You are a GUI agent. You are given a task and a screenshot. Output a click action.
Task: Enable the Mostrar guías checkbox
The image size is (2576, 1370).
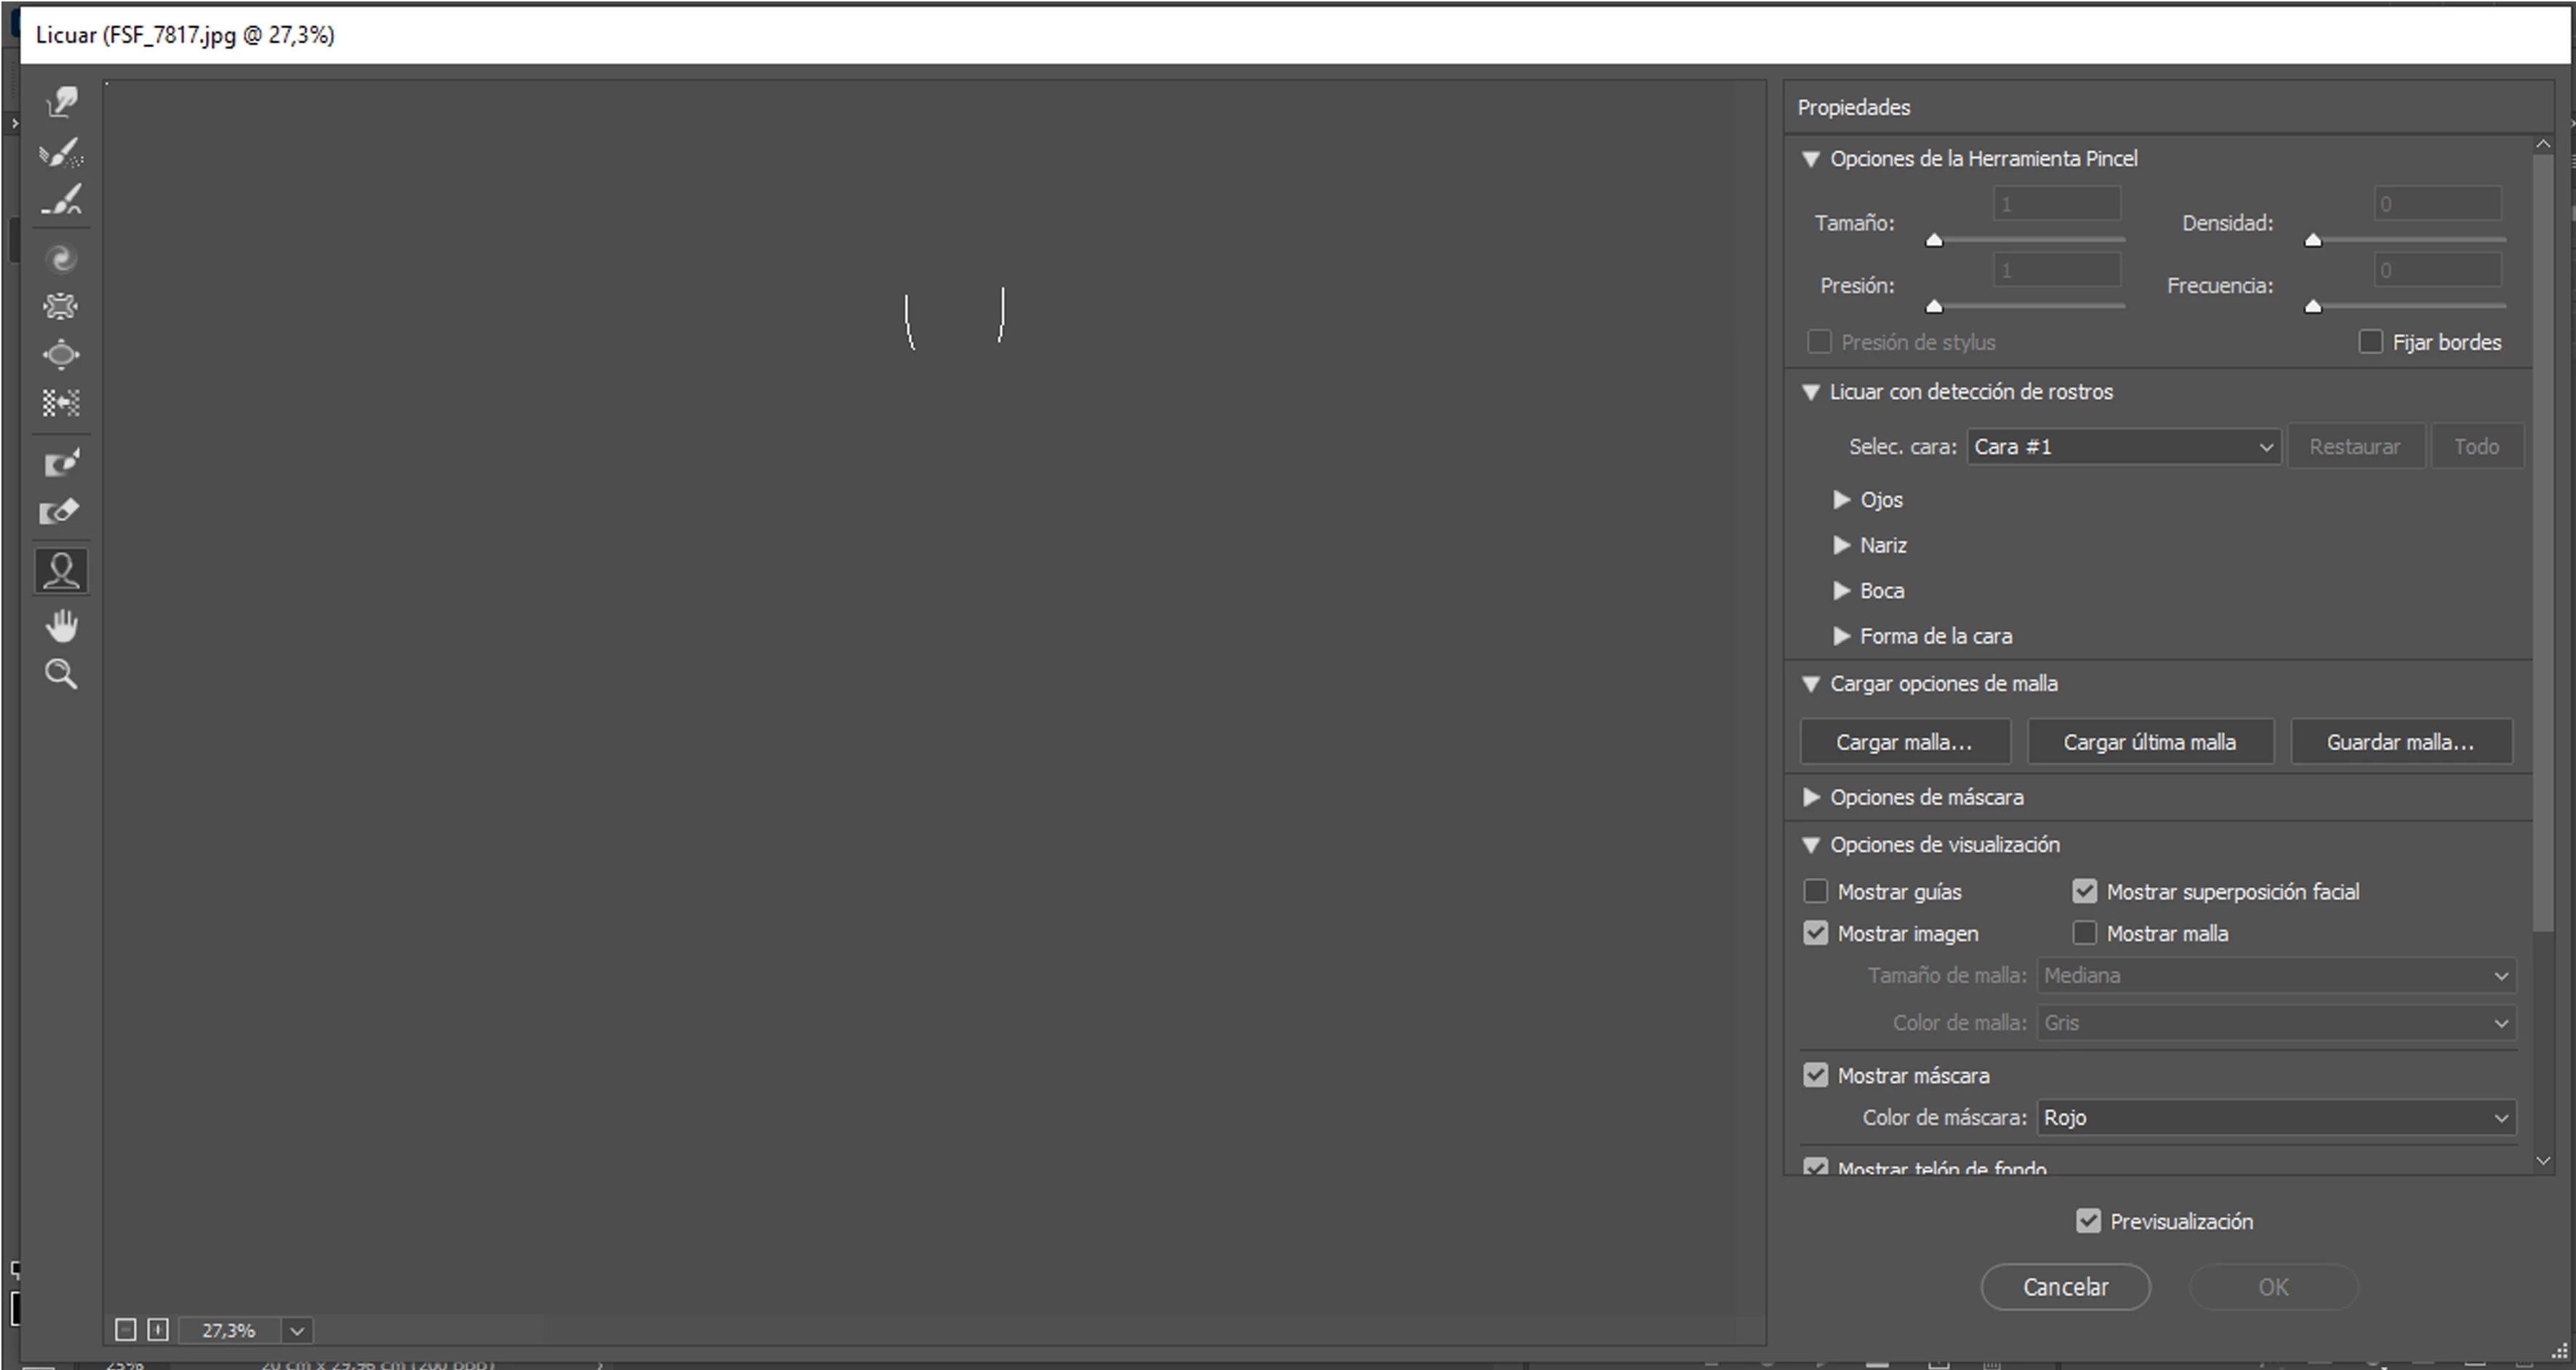(1815, 891)
